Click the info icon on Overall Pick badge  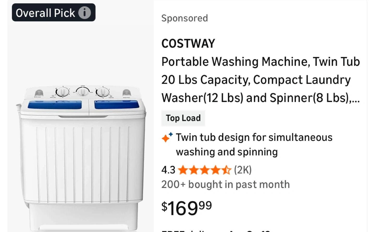(x=85, y=12)
